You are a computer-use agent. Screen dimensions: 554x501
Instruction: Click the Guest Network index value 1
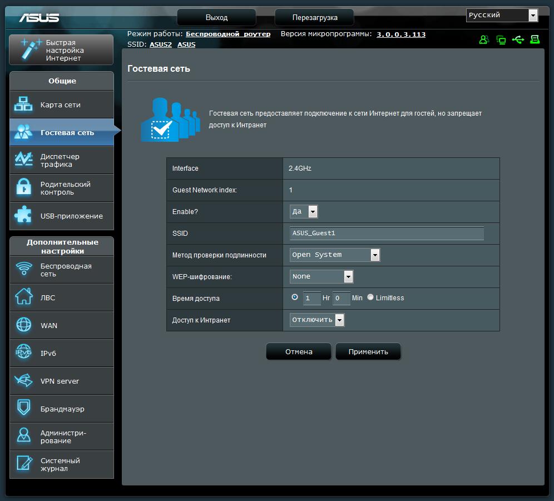(290, 190)
